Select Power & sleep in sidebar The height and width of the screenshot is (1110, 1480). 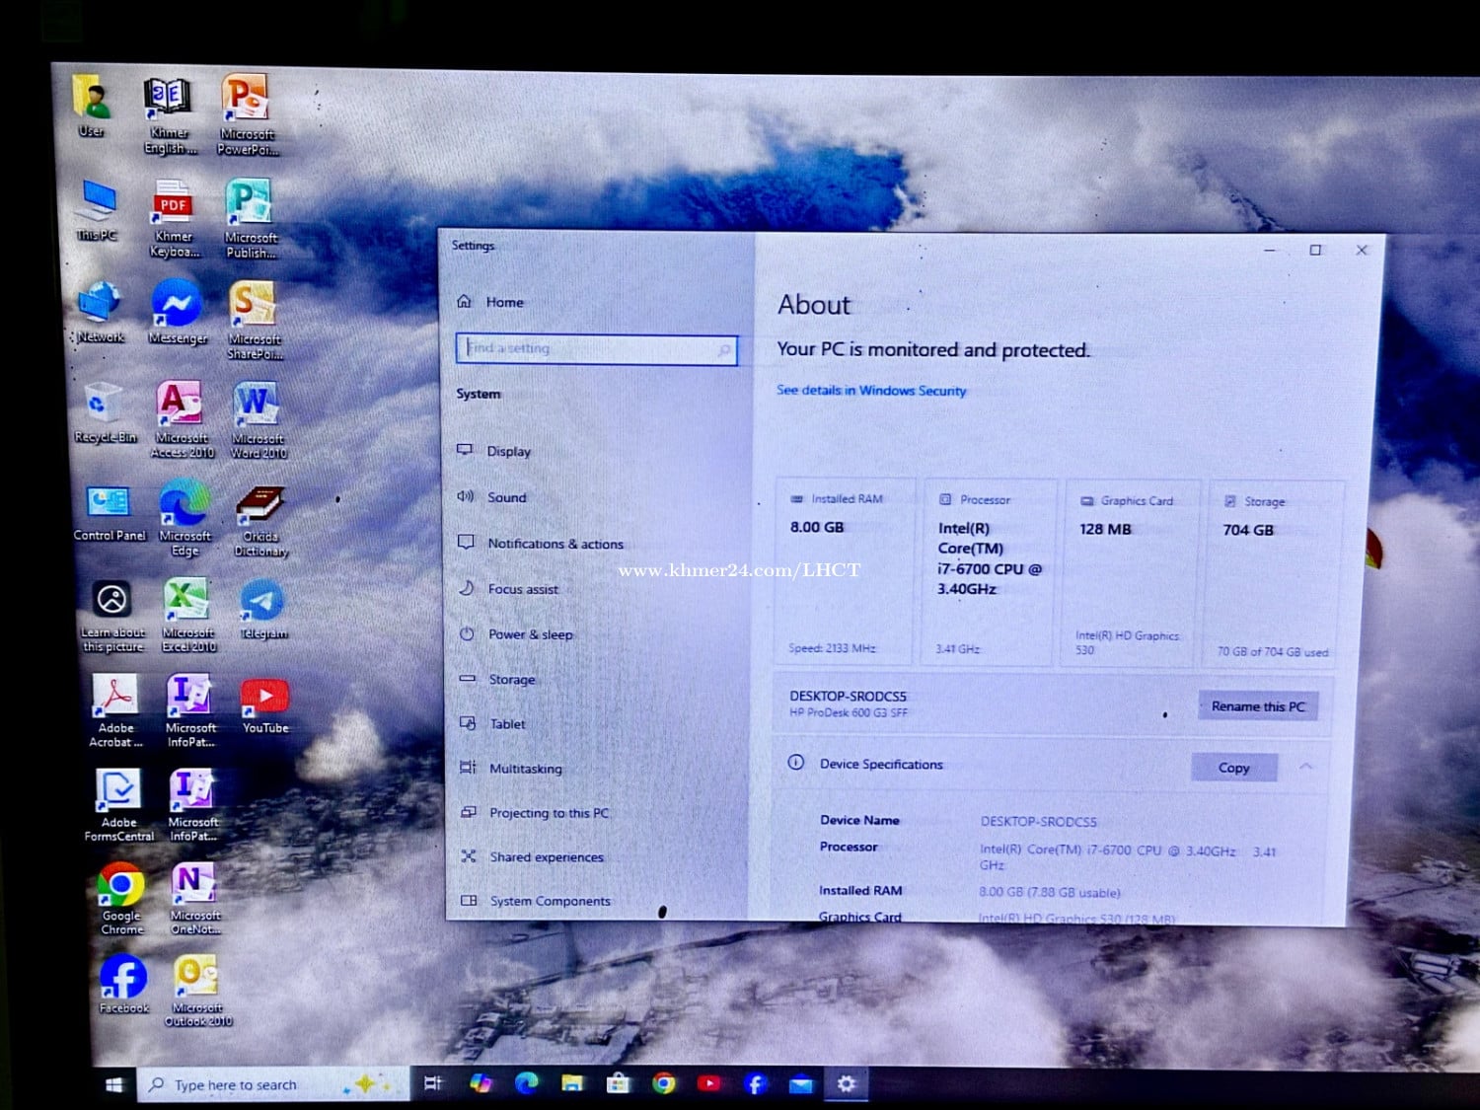530,634
